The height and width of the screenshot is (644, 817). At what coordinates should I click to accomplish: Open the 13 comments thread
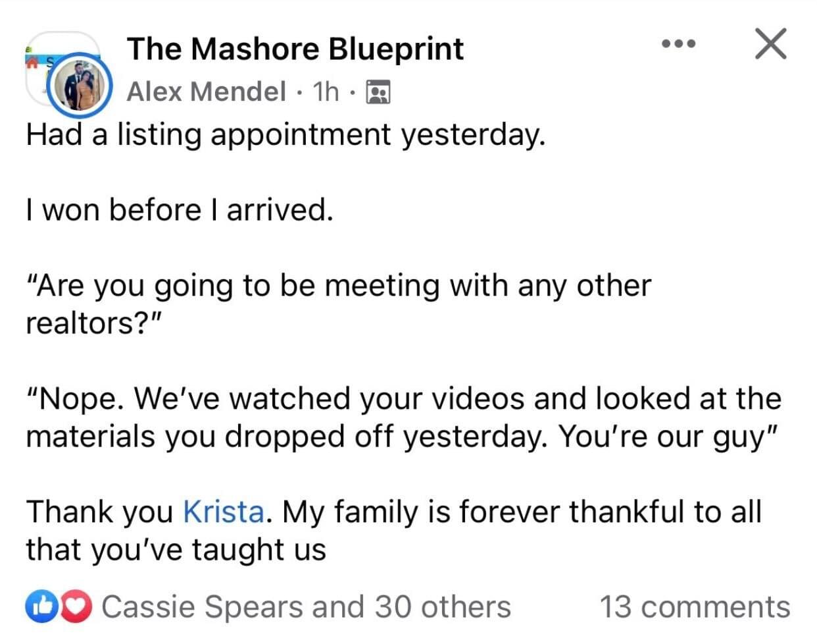click(x=695, y=606)
